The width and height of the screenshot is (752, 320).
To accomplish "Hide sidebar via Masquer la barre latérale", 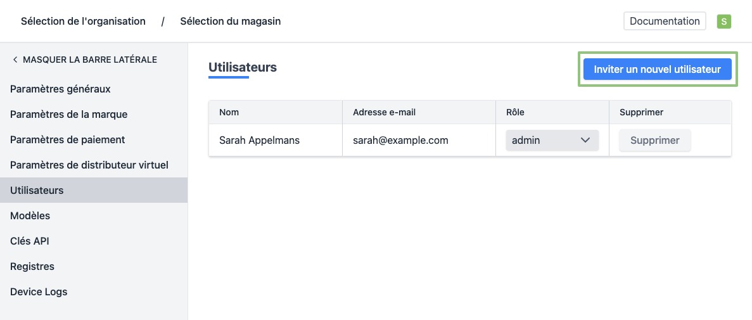I will [x=89, y=60].
